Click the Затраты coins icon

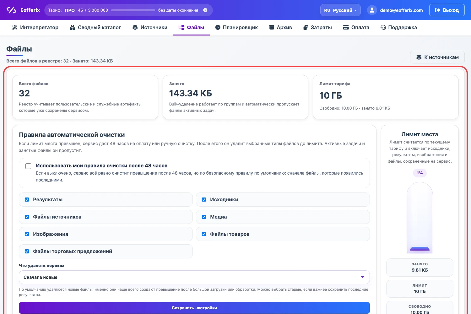306,27
